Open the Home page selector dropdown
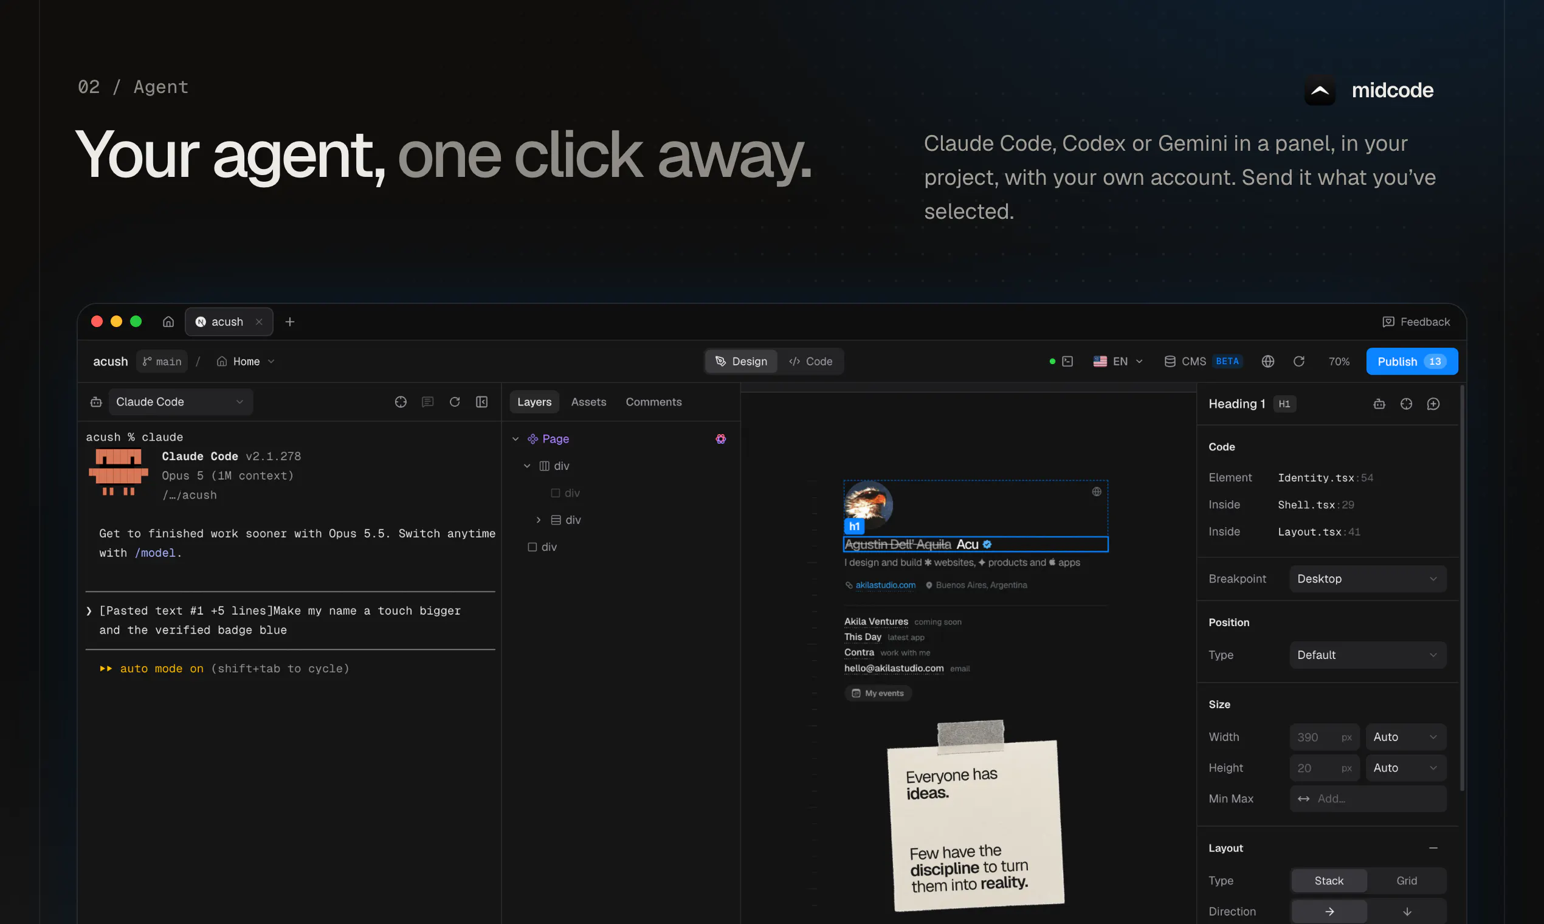Viewport: 1544px width, 924px height. [246, 362]
